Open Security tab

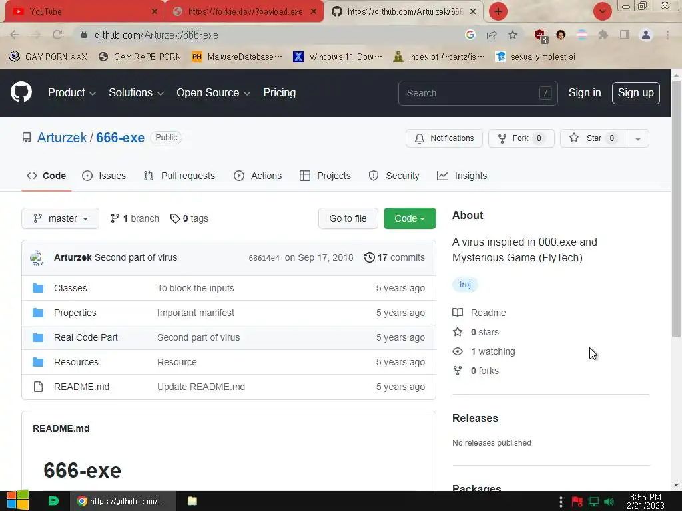tap(394, 176)
